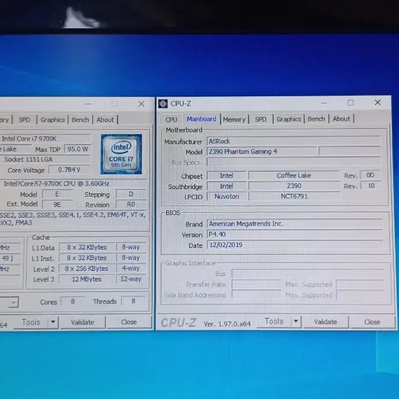
Task: Click BIOS Brand American Megatrends Inc.
Action: pos(294,223)
